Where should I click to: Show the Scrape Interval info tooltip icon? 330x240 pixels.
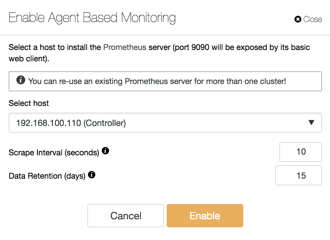(x=105, y=151)
